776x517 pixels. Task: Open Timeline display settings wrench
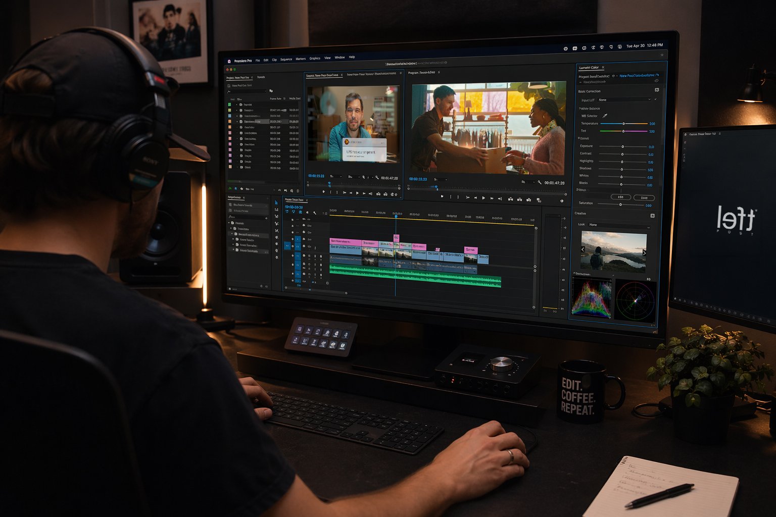[x=315, y=213]
